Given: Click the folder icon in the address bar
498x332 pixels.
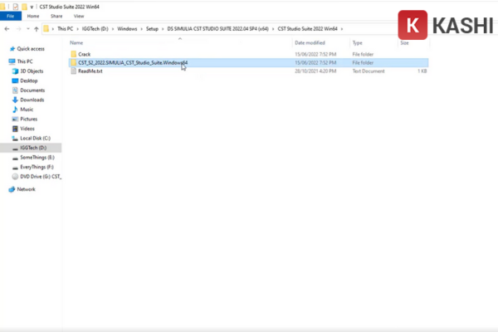Looking at the screenshot, I should 46,28.
